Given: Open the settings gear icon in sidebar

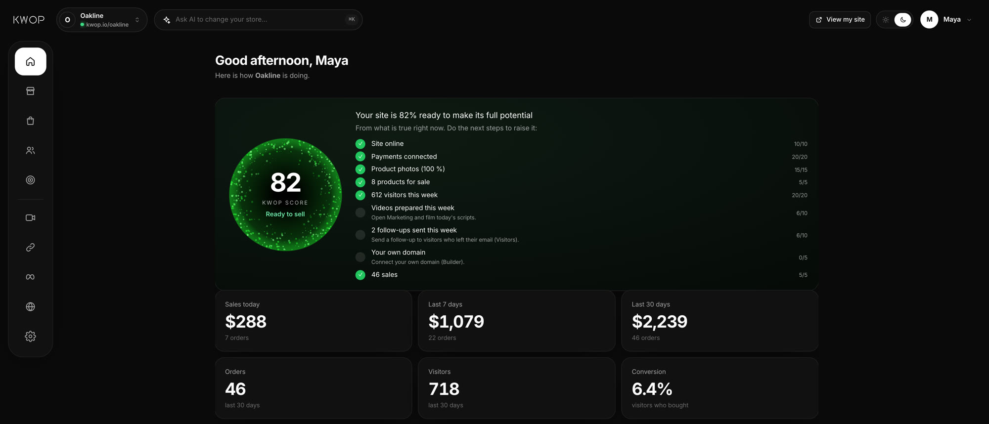Looking at the screenshot, I should [x=31, y=336].
